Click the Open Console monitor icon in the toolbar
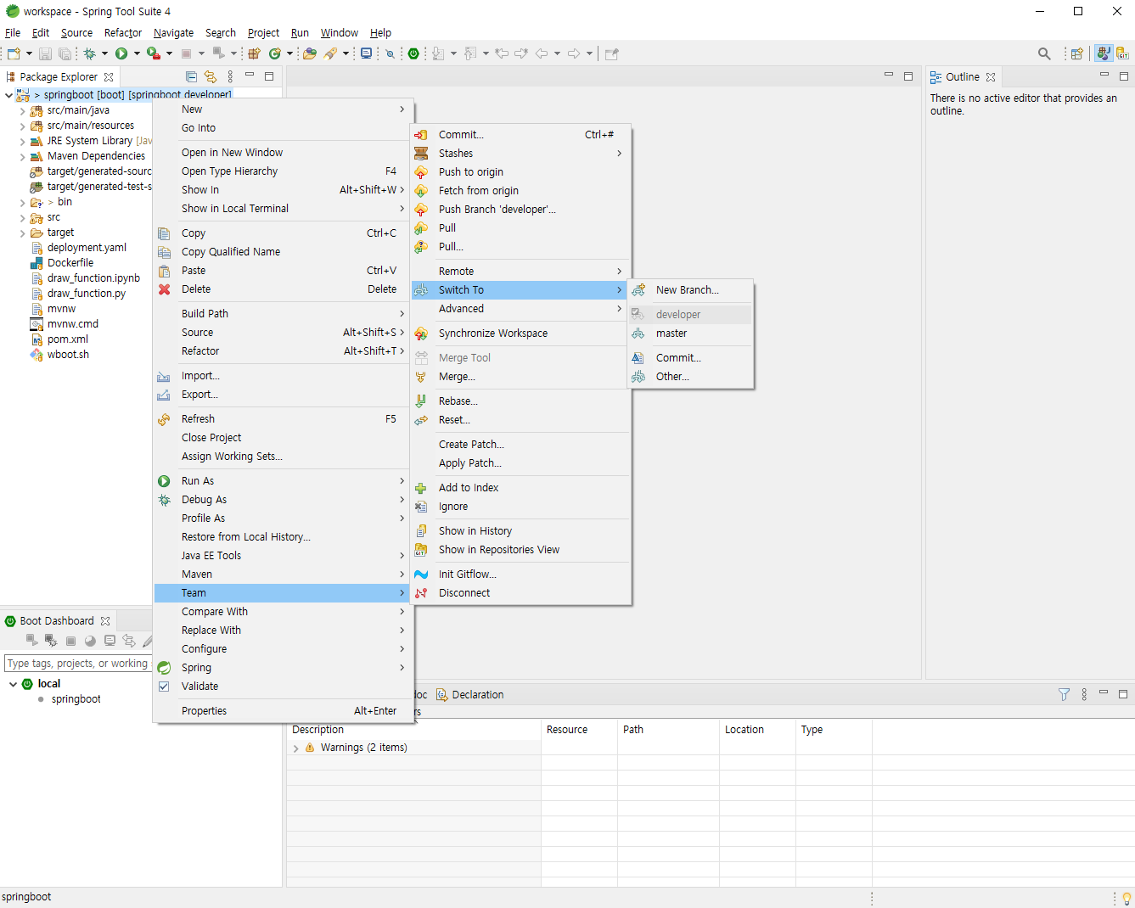Viewport: 1135px width, 908px height. (x=366, y=53)
